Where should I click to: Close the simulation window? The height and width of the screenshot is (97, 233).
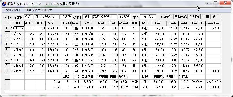[x=225, y=3]
